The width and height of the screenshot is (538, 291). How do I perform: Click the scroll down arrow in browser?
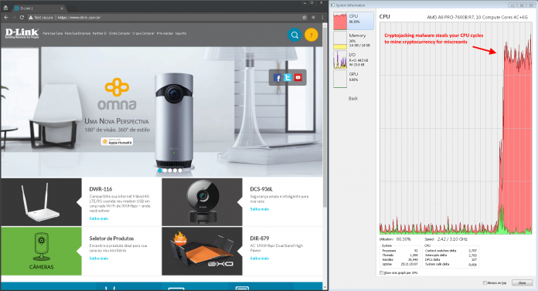(325, 287)
